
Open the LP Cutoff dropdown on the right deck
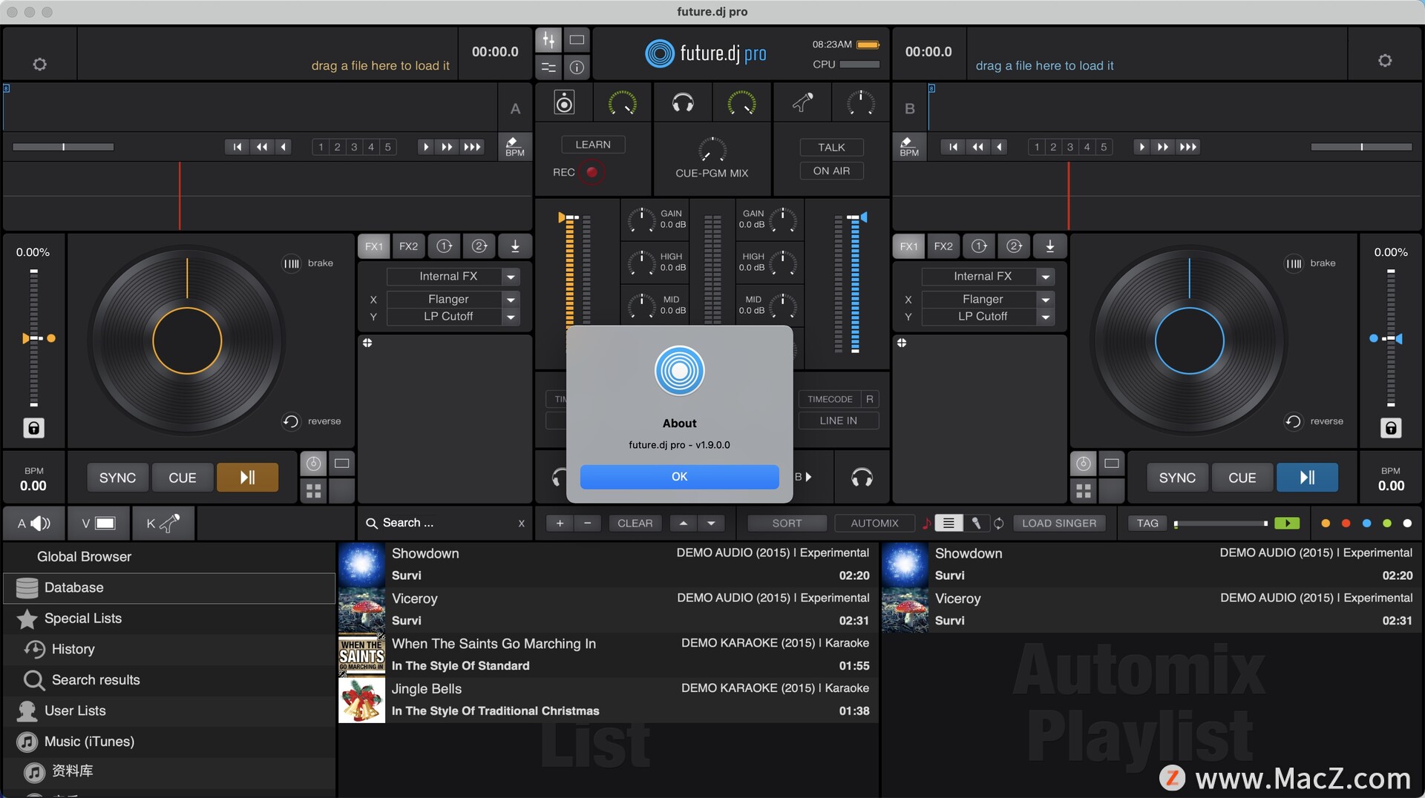click(x=987, y=316)
